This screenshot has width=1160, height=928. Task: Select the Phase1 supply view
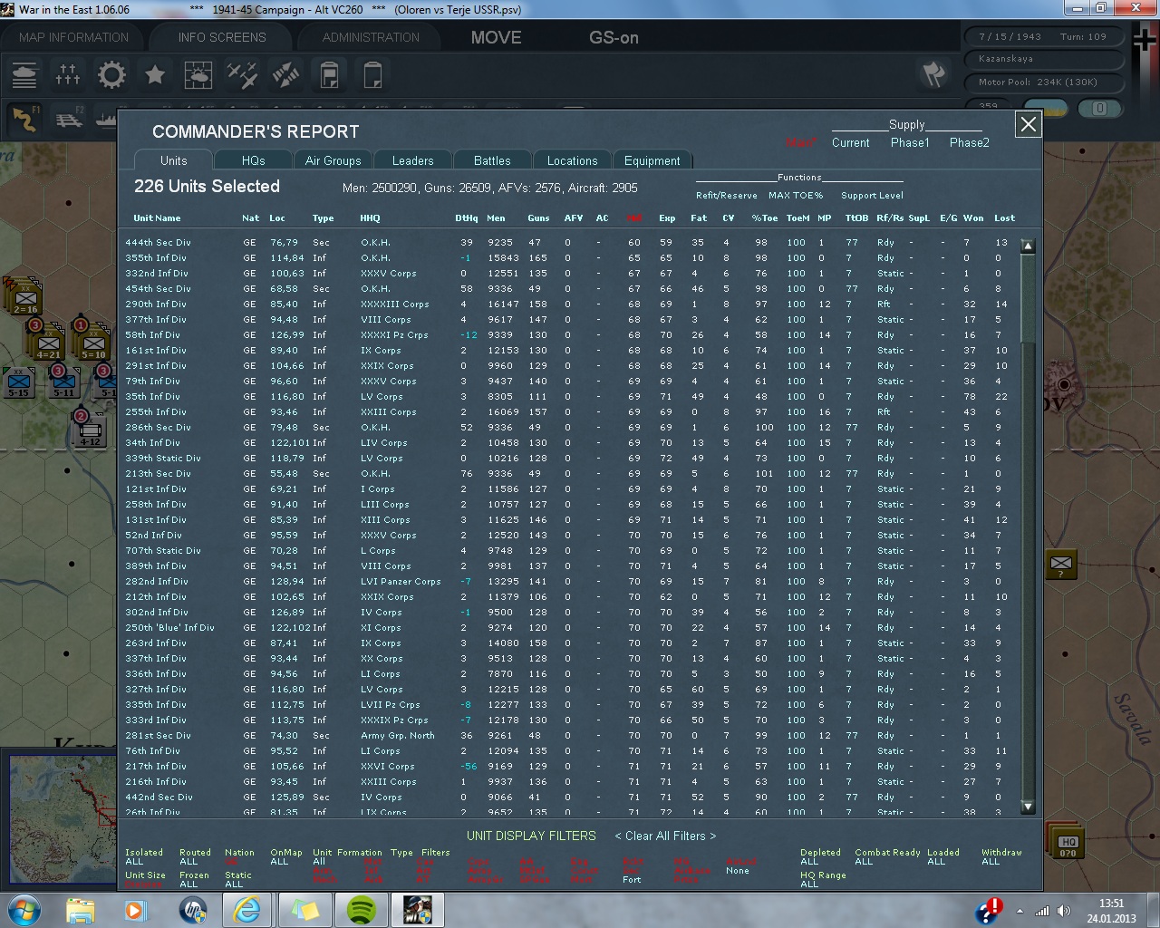[910, 142]
